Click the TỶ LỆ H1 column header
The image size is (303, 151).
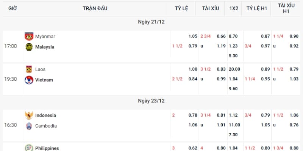point(257,8)
